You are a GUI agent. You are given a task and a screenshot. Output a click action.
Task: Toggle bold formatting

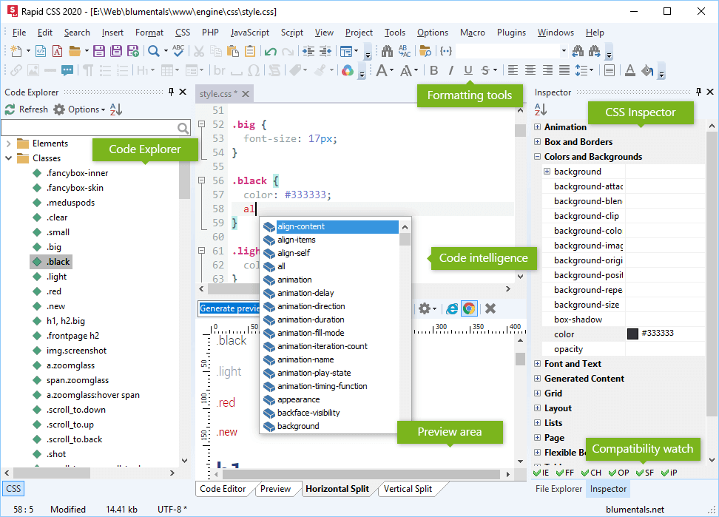click(433, 70)
